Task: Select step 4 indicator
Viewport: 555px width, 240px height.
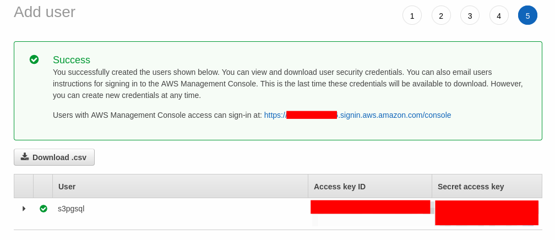Action: click(x=499, y=15)
